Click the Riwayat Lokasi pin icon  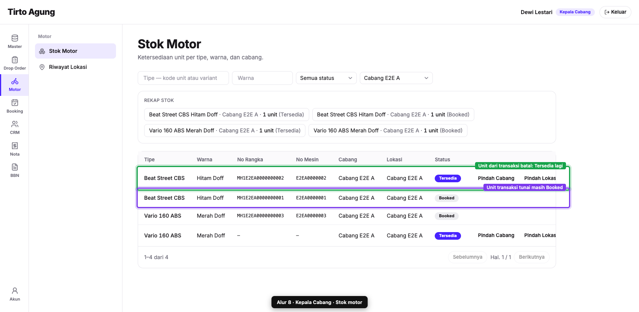pyautogui.click(x=42, y=67)
